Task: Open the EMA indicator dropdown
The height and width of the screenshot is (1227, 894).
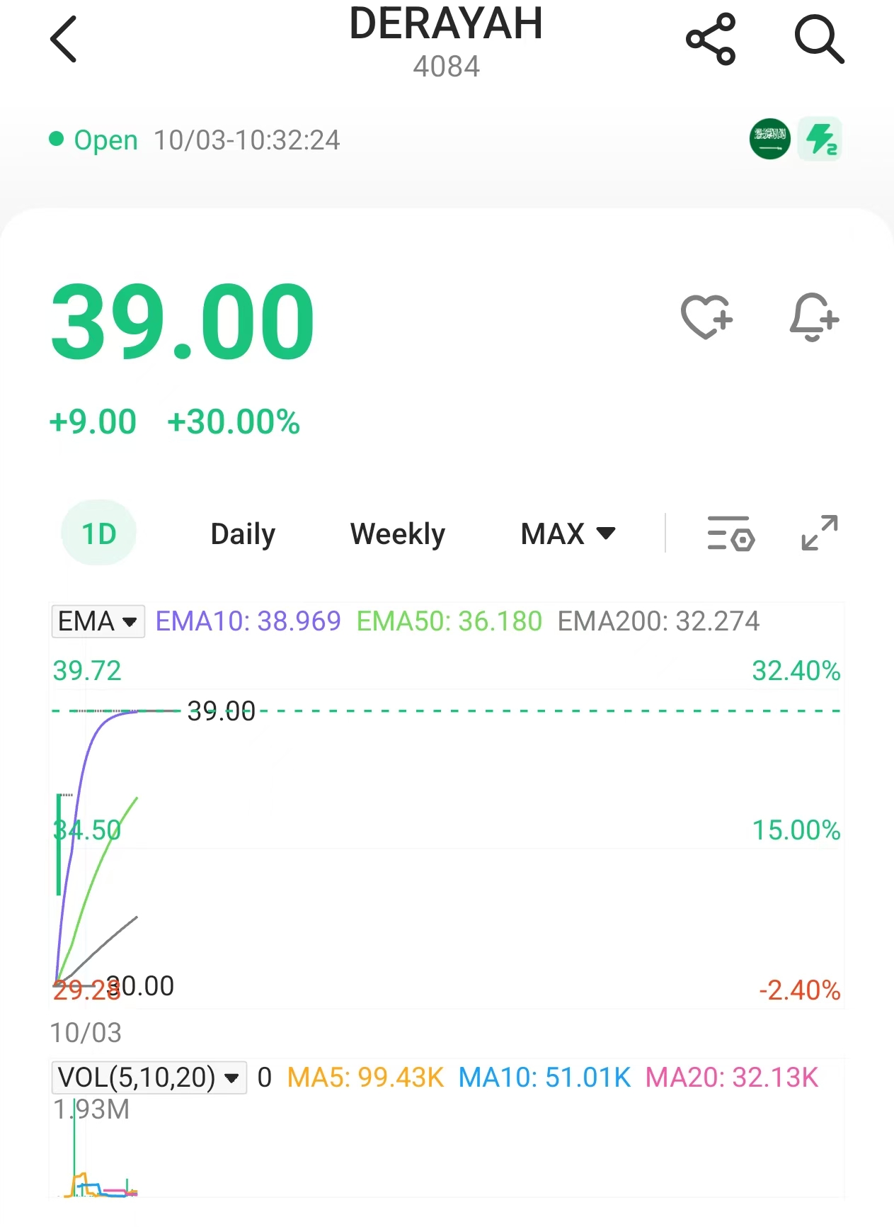Action: click(x=98, y=621)
